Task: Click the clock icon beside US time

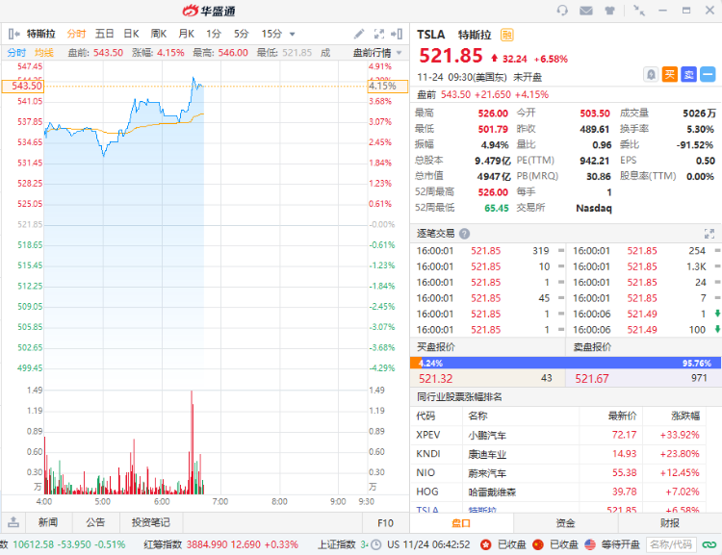Action: click(376, 544)
